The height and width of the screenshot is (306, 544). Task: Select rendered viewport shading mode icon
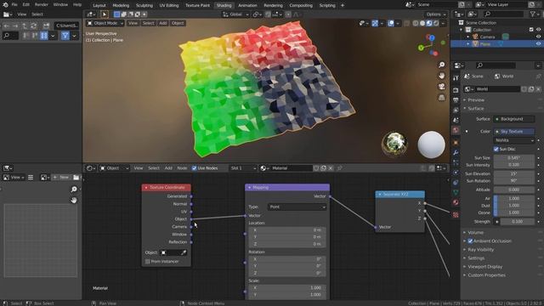pos(436,23)
